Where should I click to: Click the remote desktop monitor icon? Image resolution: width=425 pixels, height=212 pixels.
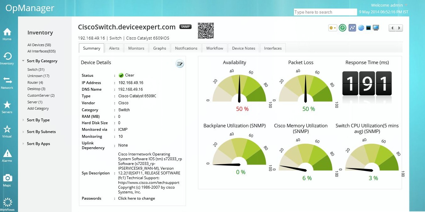(376, 28)
